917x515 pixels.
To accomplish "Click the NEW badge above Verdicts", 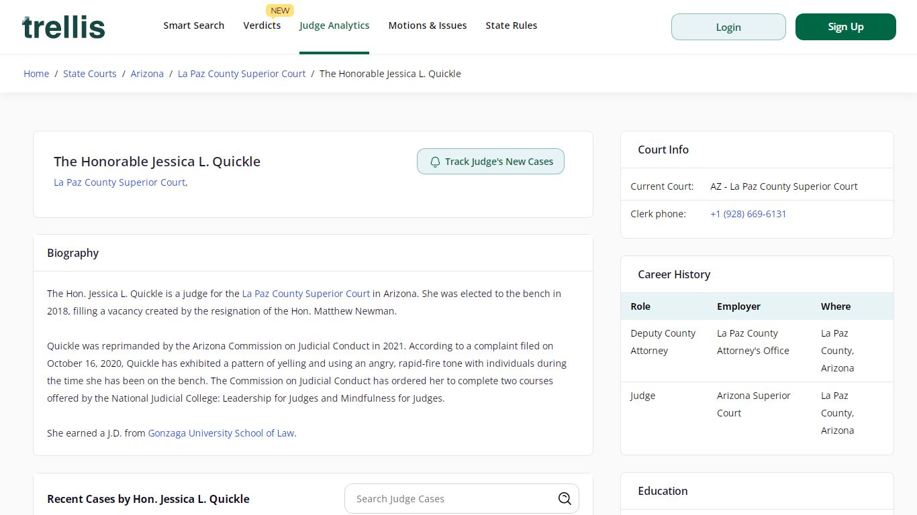I will pos(280,11).
